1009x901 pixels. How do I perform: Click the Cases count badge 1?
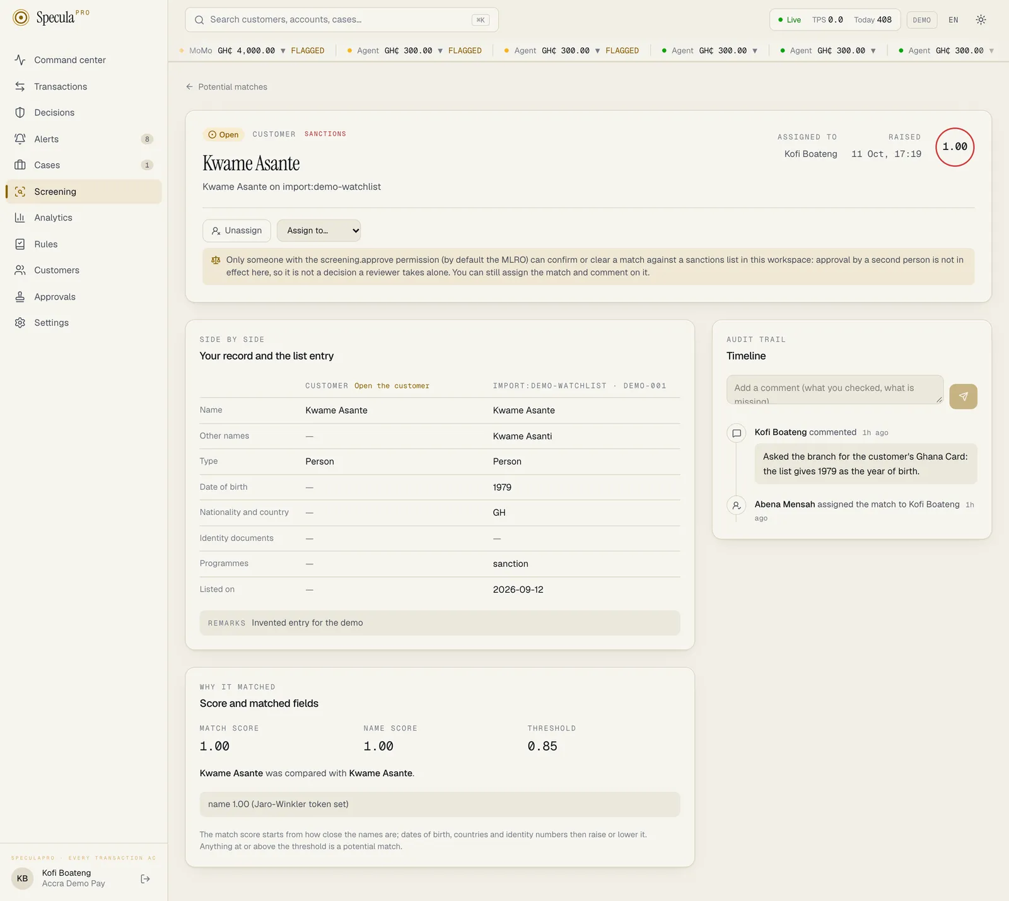(x=147, y=165)
